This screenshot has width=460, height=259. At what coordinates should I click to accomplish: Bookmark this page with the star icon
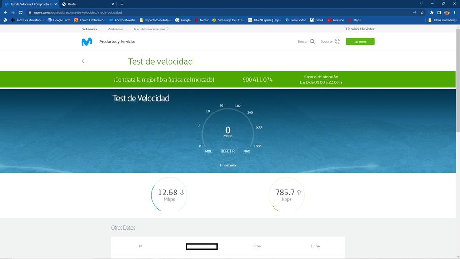click(x=422, y=12)
